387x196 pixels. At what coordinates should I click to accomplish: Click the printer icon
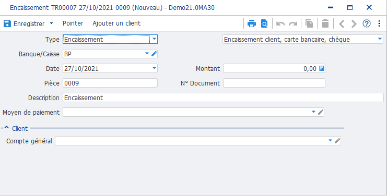pyautogui.click(x=252, y=23)
